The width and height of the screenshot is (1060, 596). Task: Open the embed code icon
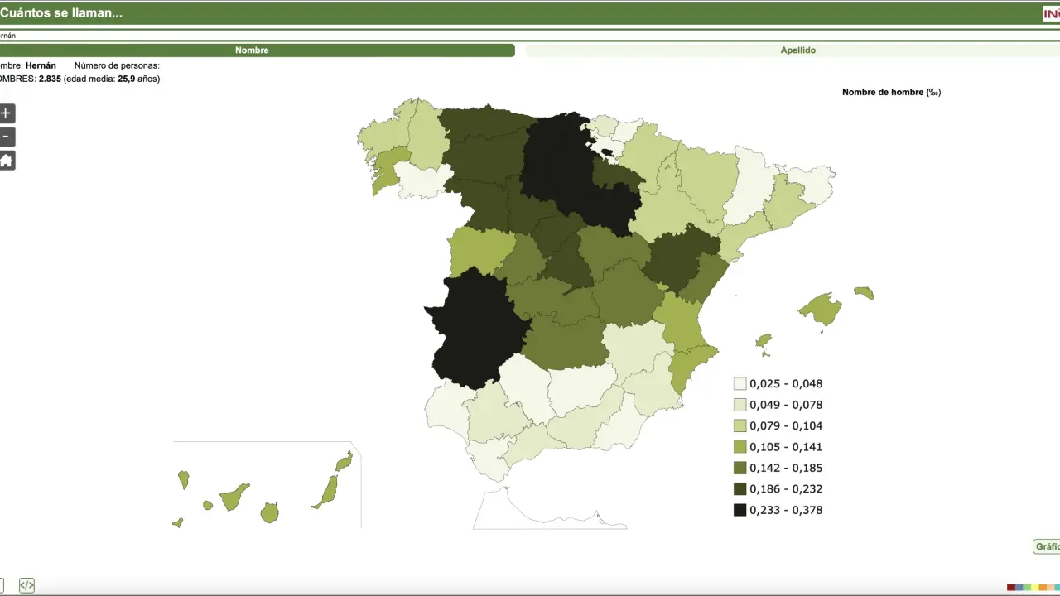(26, 585)
